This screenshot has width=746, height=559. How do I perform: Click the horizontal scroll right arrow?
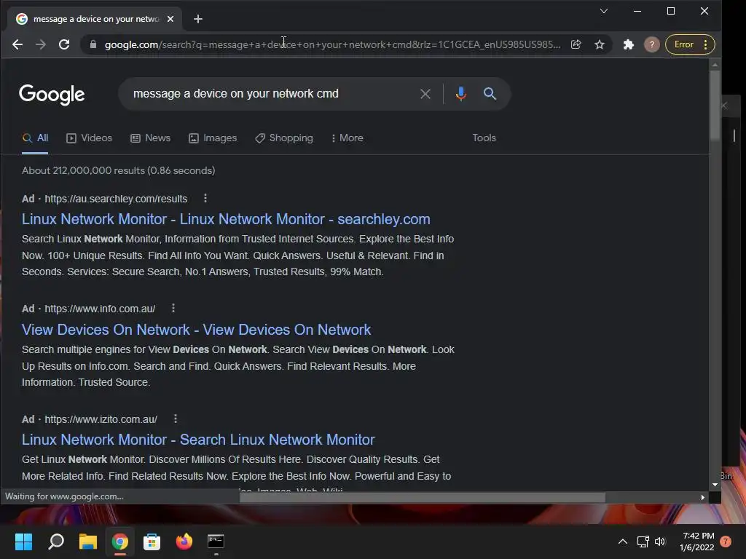pyautogui.click(x=703, y=498)
